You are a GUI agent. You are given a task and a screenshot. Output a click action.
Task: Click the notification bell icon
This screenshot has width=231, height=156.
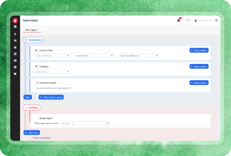point(179,20)
